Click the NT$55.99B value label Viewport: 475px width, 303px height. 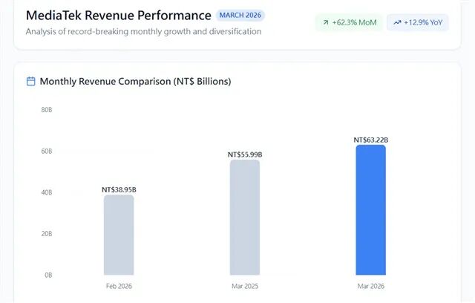coord(245,154)
